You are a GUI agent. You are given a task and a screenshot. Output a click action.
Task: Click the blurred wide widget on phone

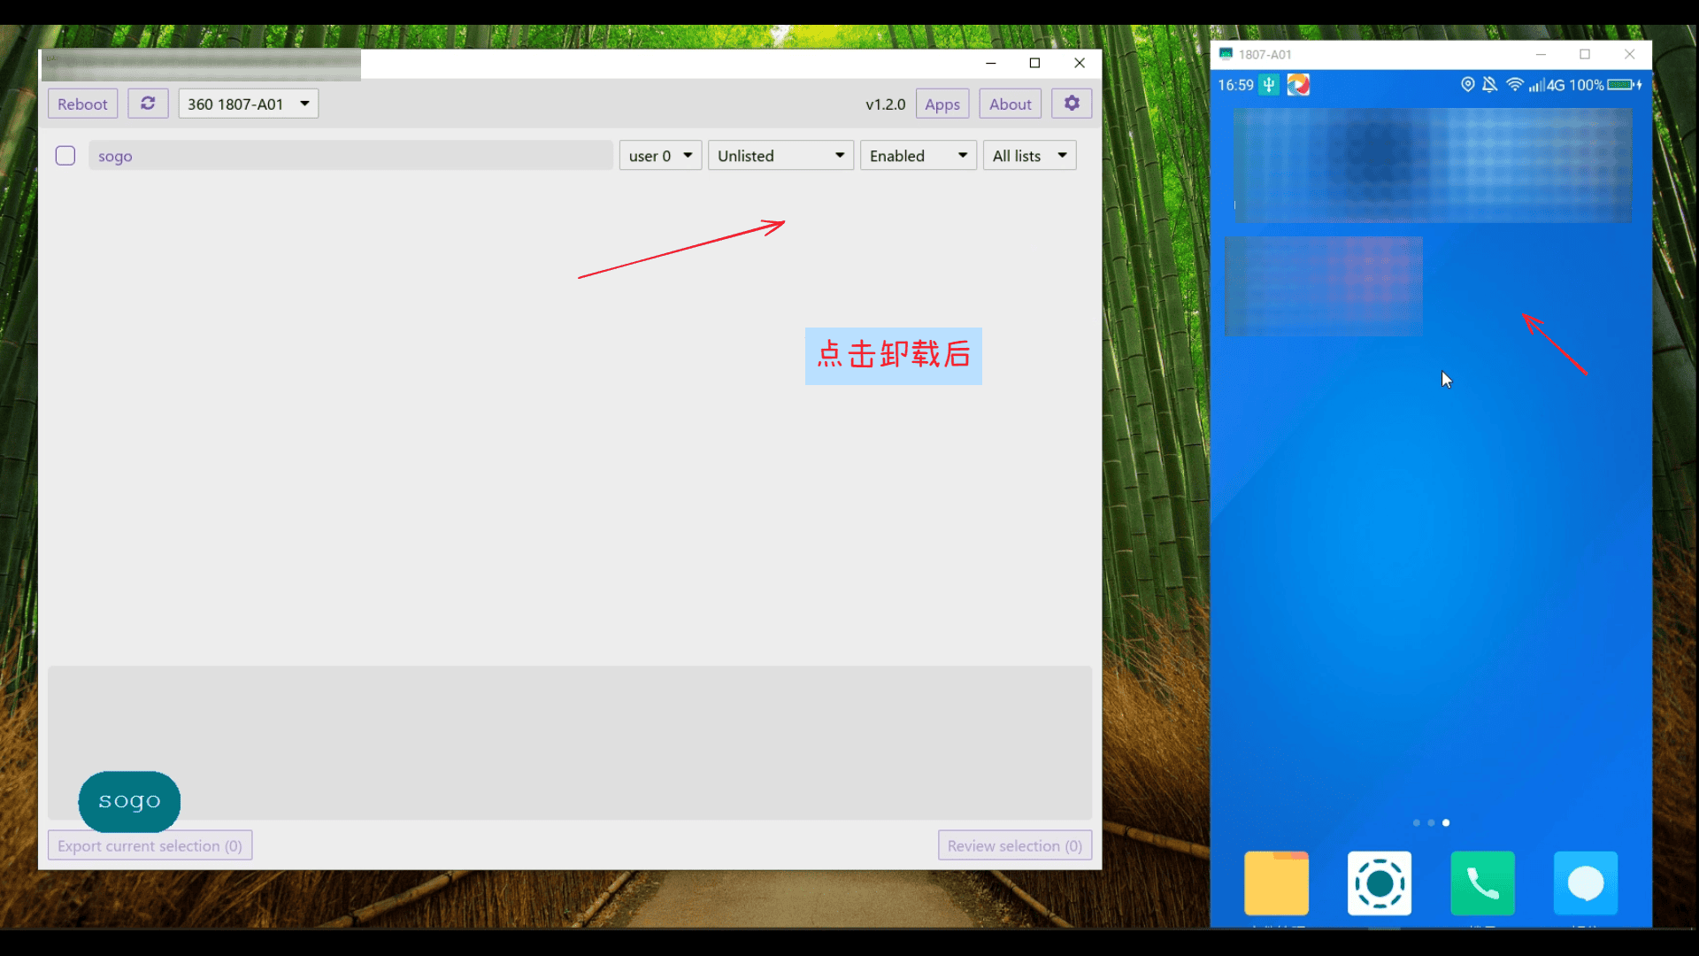coord(1433,165)
